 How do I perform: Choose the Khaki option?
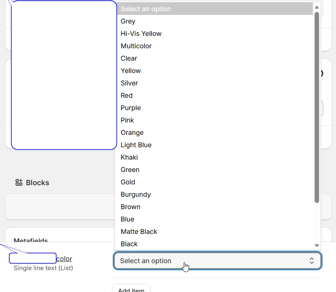[129, 158]
